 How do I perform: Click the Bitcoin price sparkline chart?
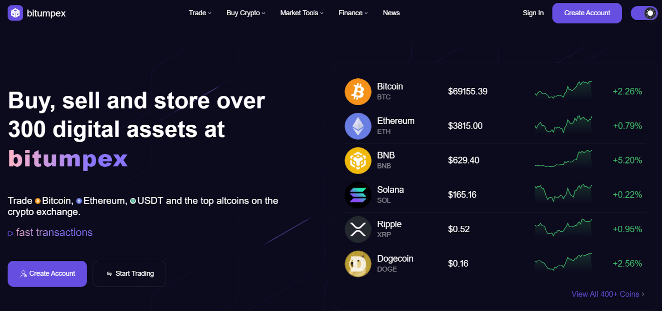(x=563, y=90)
